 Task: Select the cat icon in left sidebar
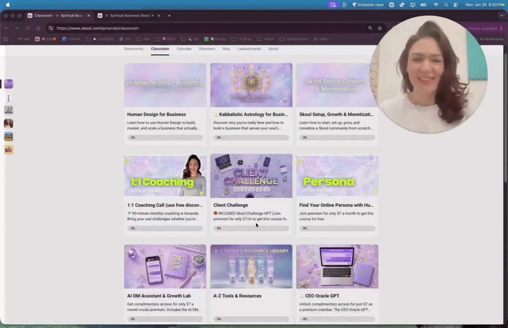point(8,137)
